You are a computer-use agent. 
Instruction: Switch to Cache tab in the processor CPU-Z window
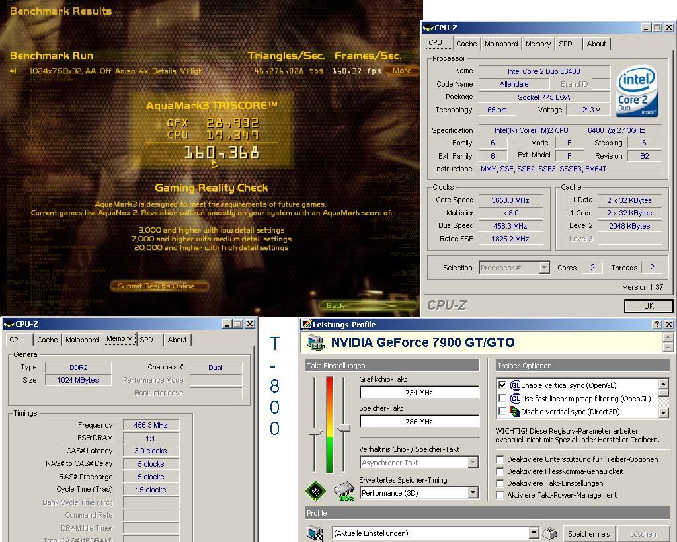pyautogui.click(x=466, y=44)
